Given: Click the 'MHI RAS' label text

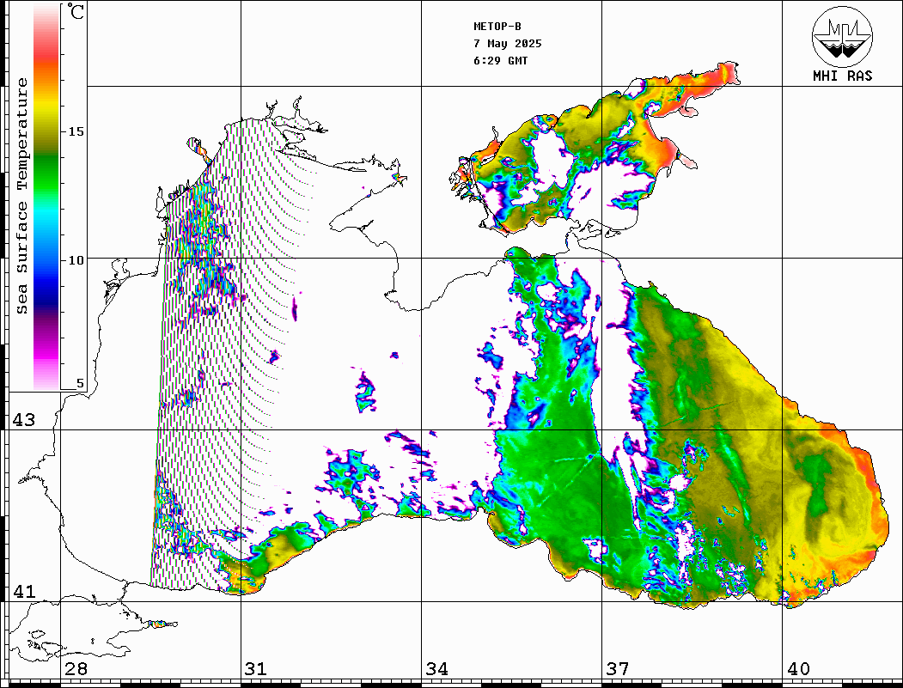Looking at the screenshot, I should pos(842,76).
